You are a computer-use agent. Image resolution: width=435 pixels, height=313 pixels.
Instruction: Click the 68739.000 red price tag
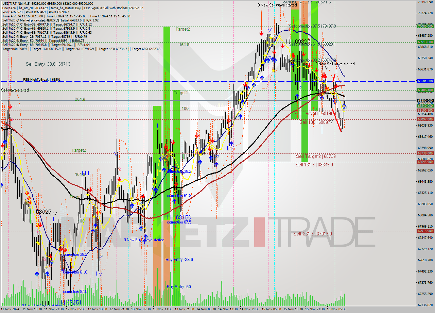(x=425, y=153)
